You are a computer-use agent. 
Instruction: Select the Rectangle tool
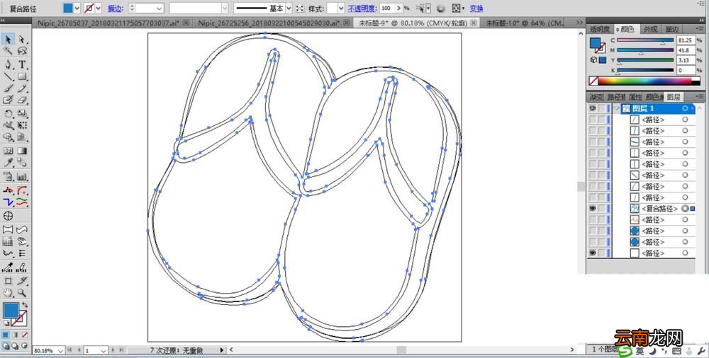[x=22, y=76]
